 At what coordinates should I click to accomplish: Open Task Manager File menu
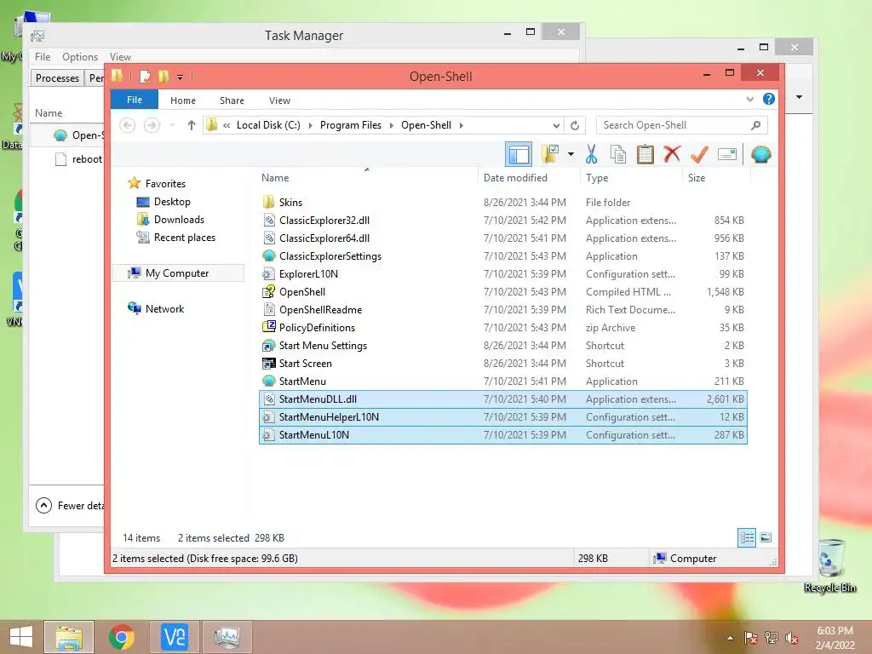coord(43,57)
